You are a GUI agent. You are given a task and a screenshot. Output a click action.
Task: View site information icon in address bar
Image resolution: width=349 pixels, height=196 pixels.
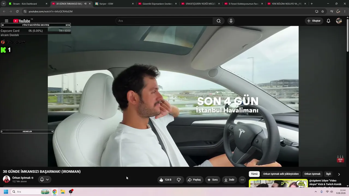[25, 11]
